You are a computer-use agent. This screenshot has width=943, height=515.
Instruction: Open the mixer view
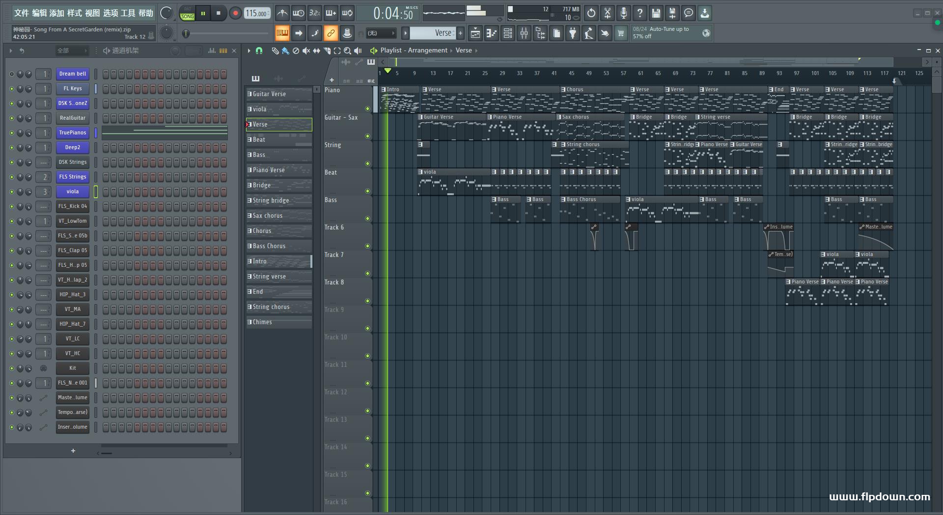524,33
